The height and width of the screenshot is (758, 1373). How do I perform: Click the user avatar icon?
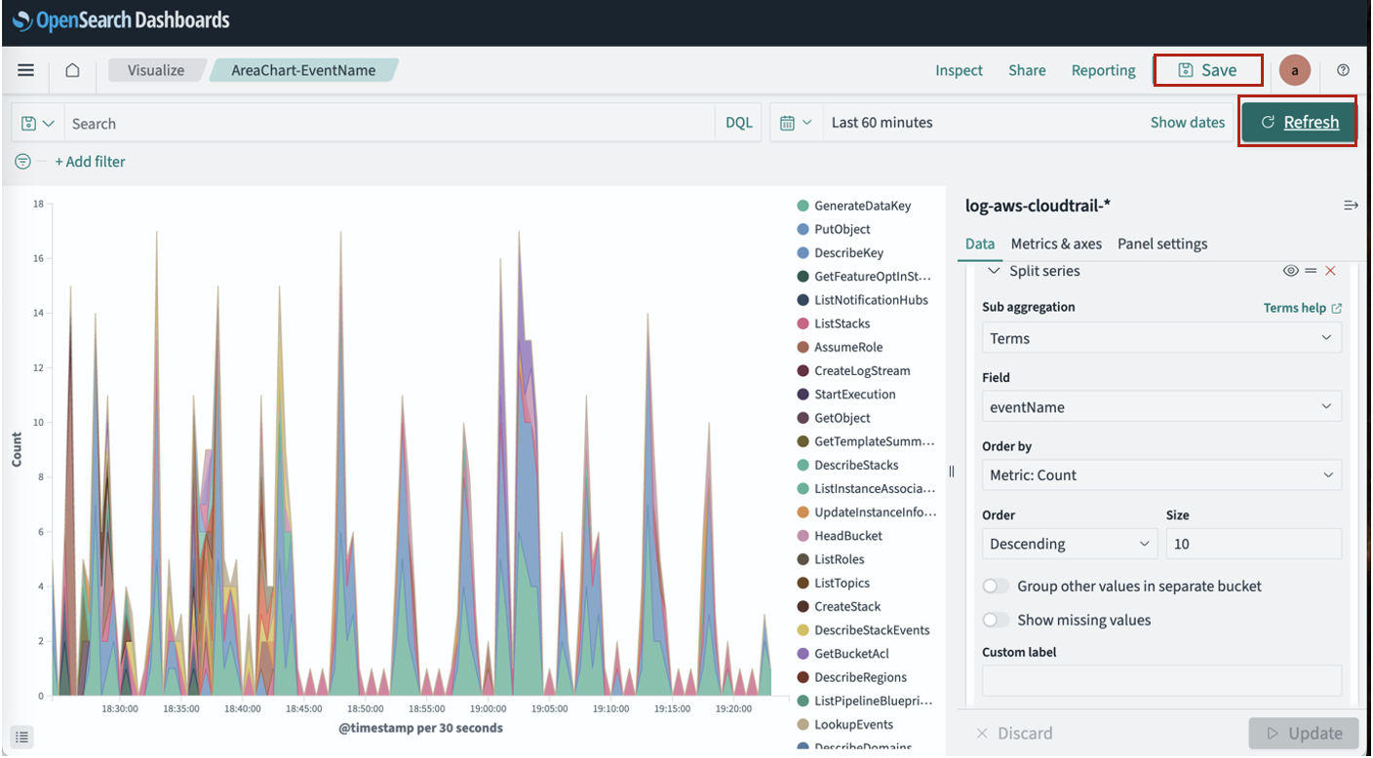pos(1294,70)
